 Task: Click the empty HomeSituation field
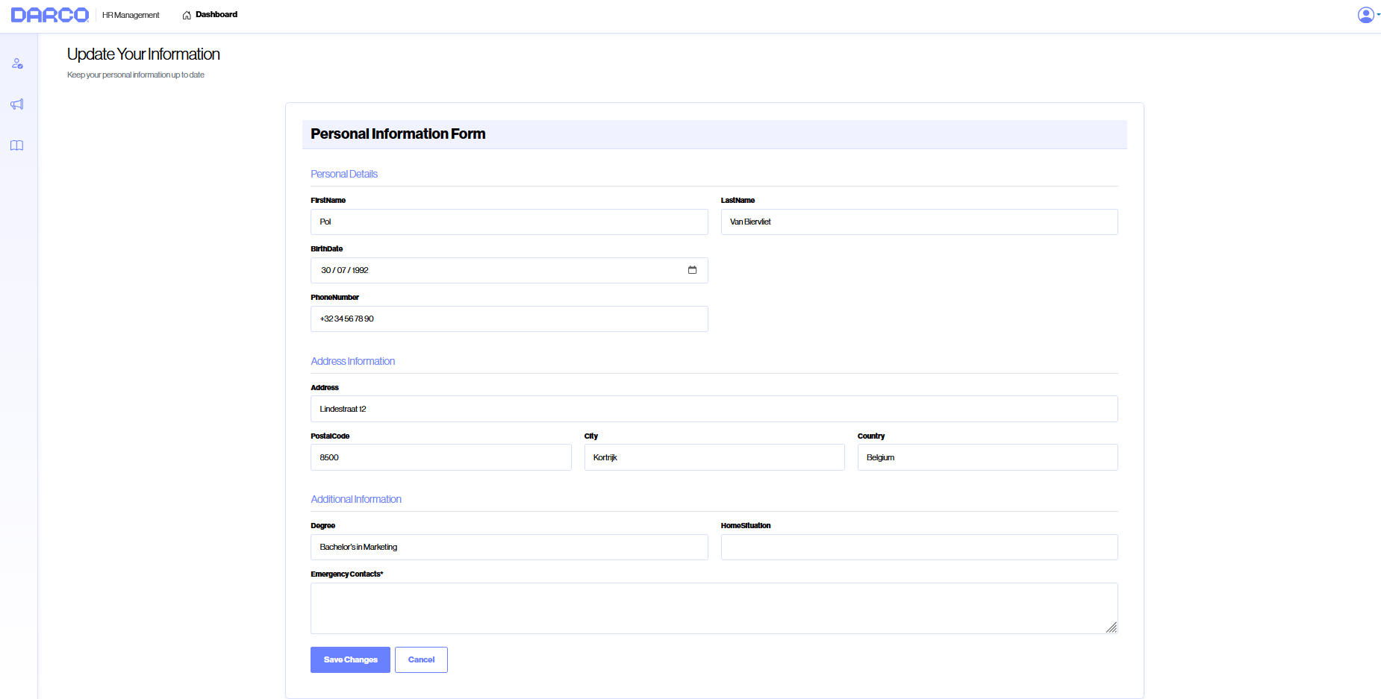(919, 547)
